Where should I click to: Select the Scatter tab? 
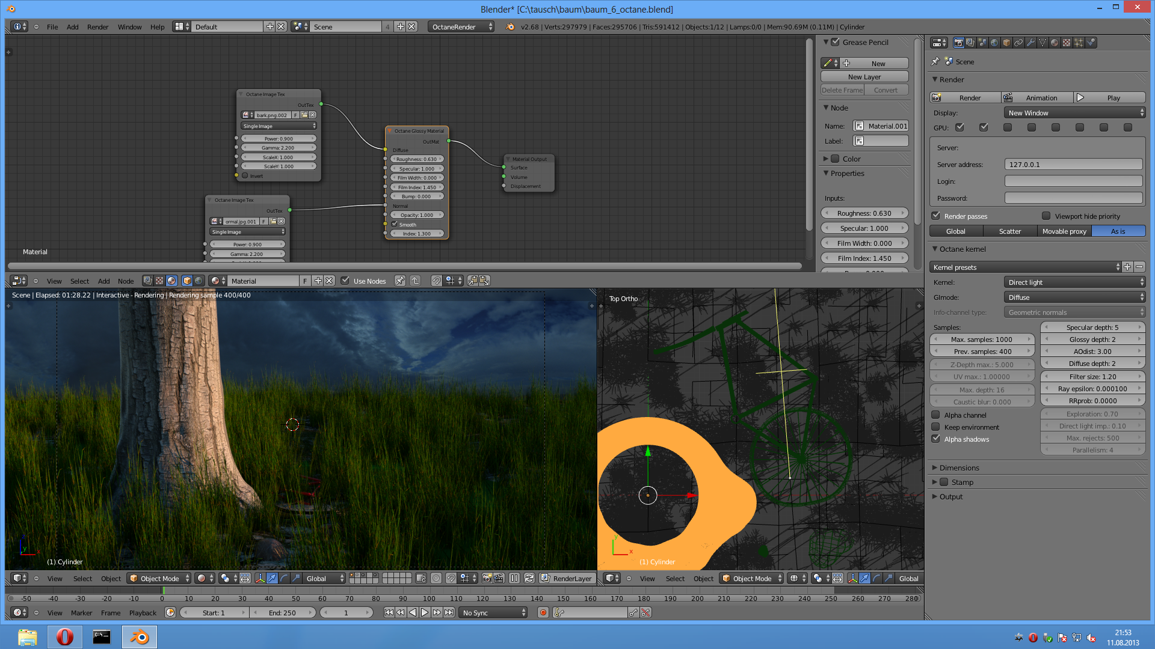coord(1009,231)
